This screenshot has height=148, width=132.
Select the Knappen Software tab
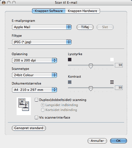pos(49,11)
